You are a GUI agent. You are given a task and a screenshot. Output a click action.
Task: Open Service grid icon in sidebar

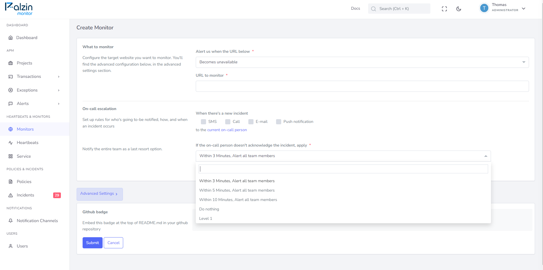pyautogui.click(x=11, y=156)
